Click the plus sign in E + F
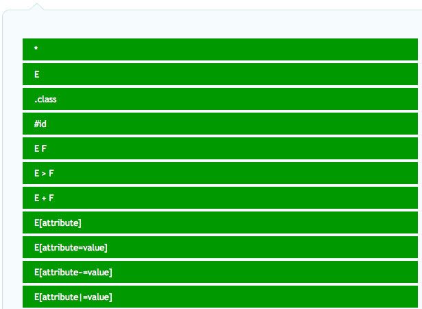This screenshot has width=422, height=309. tap(44, 198)
